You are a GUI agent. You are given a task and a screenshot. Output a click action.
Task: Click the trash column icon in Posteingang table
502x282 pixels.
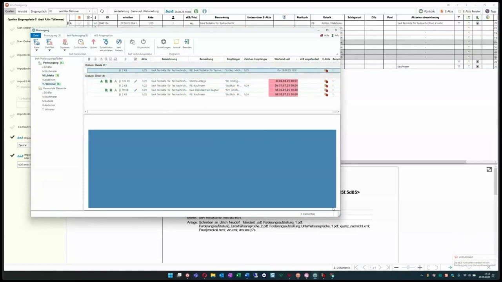click(88, 17)
